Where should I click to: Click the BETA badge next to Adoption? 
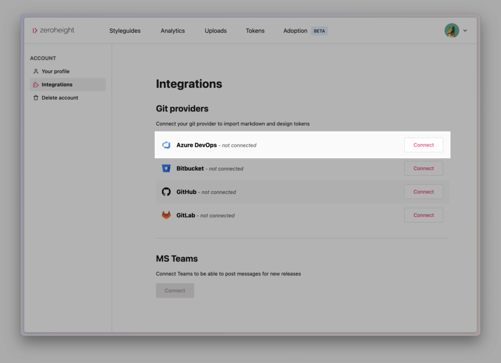click(319, 31)
